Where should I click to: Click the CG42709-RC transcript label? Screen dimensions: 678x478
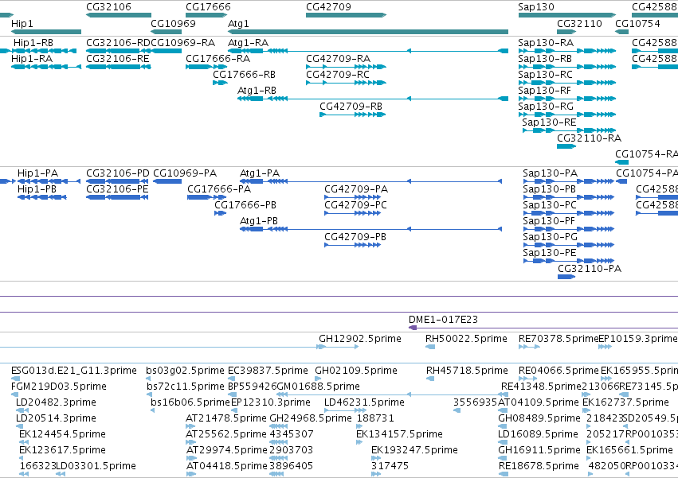pyautogui.click(x=338, y=74)
